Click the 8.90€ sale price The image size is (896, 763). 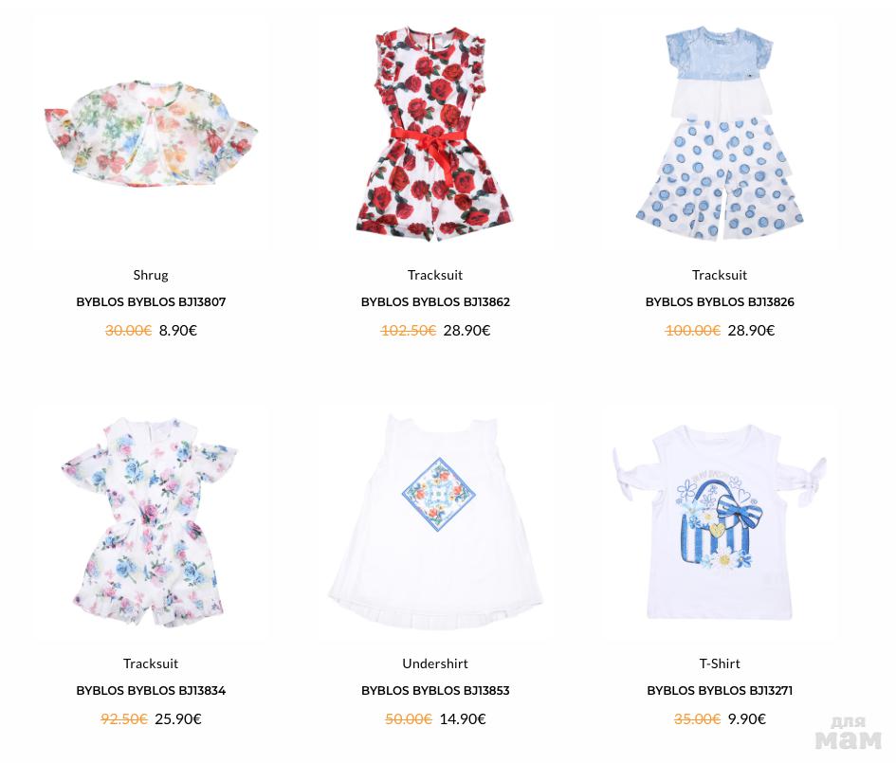point(177,331)
